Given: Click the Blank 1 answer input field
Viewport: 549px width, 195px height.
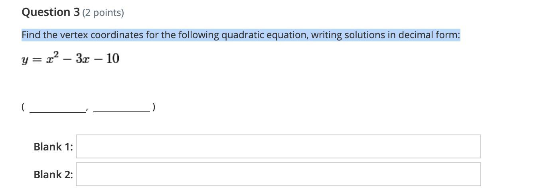Looking at the screenshot, I should coord(278,146).
